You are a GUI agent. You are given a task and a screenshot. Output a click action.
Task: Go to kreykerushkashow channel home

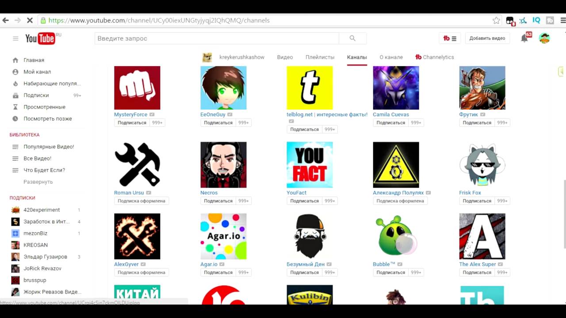[x=241, y=57]
